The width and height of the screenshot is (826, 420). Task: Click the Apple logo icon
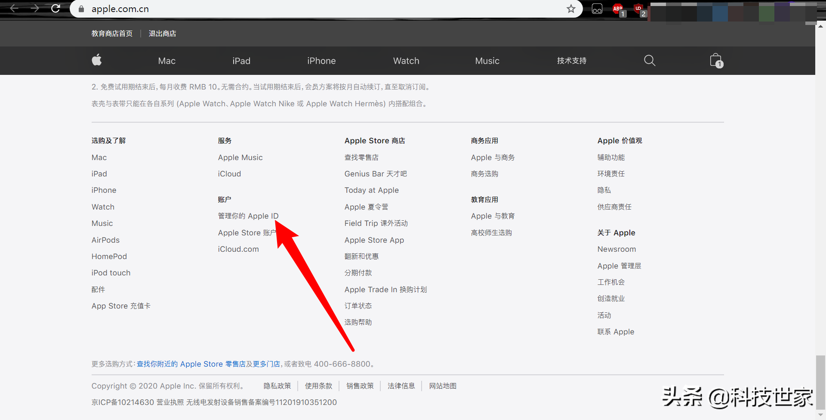[x=97, y=60]
